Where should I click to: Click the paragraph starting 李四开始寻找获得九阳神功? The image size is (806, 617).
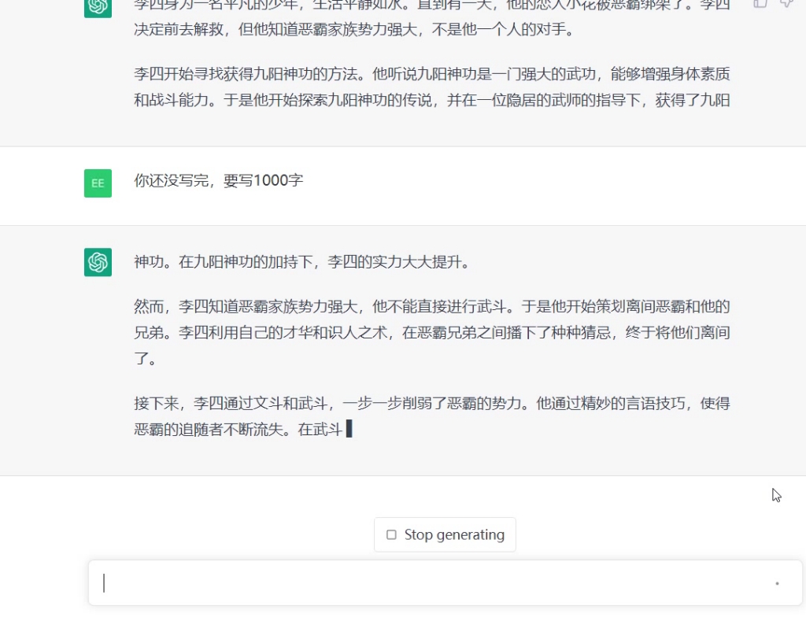(x=431, y=87)
